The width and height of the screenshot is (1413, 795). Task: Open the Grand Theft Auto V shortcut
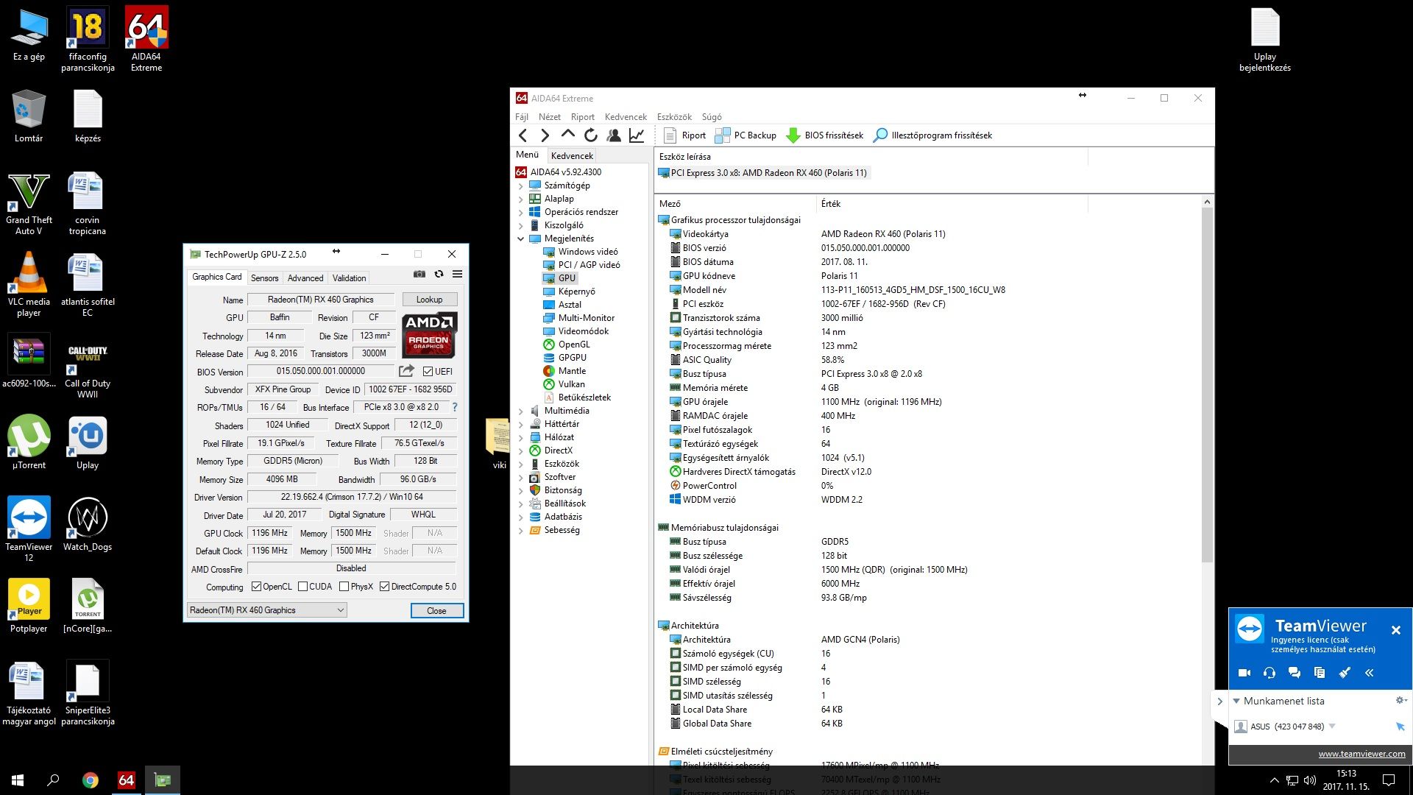[x=29, y=203]
